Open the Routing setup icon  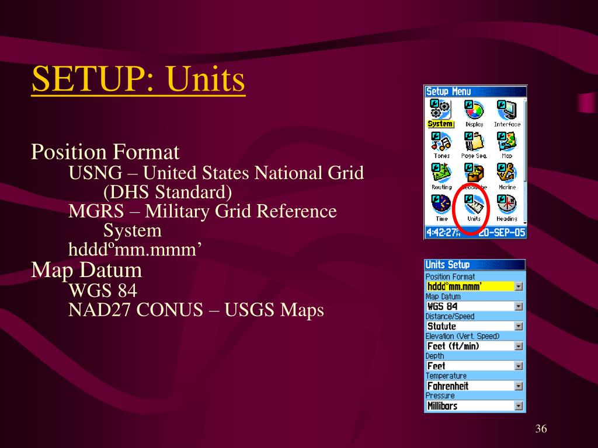tap(441, 173)
